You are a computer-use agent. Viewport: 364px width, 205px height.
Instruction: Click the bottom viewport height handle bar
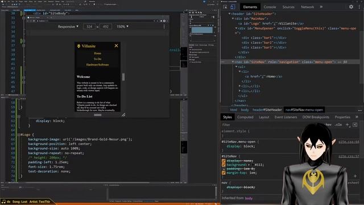pos(97,114)
